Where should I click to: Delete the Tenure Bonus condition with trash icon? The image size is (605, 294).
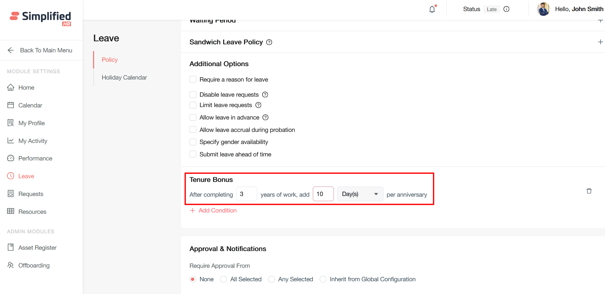[x=589, y=191]
